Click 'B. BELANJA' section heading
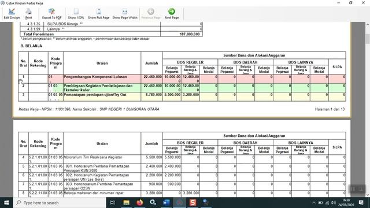This screenshot has width=370, height=208. pyautogui.click(x=31, y=46)
